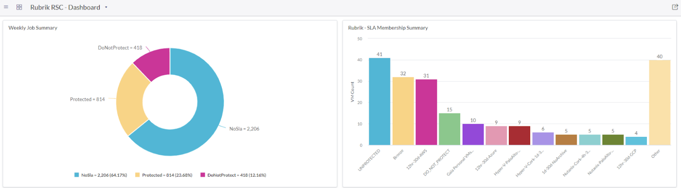681x188 pixels.
Task: Toggle the NoSla legend swatch
Action: click(x=77, y=175)
